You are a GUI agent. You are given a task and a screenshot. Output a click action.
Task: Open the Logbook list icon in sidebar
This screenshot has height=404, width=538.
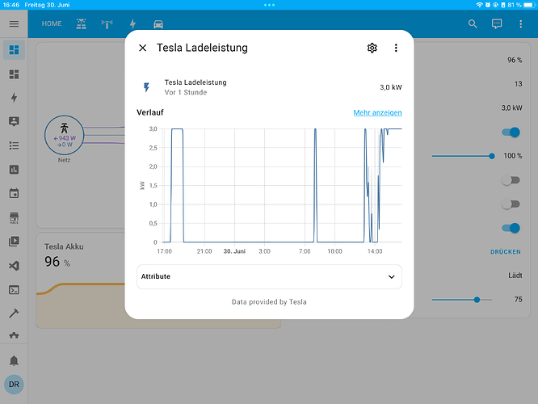14,145
